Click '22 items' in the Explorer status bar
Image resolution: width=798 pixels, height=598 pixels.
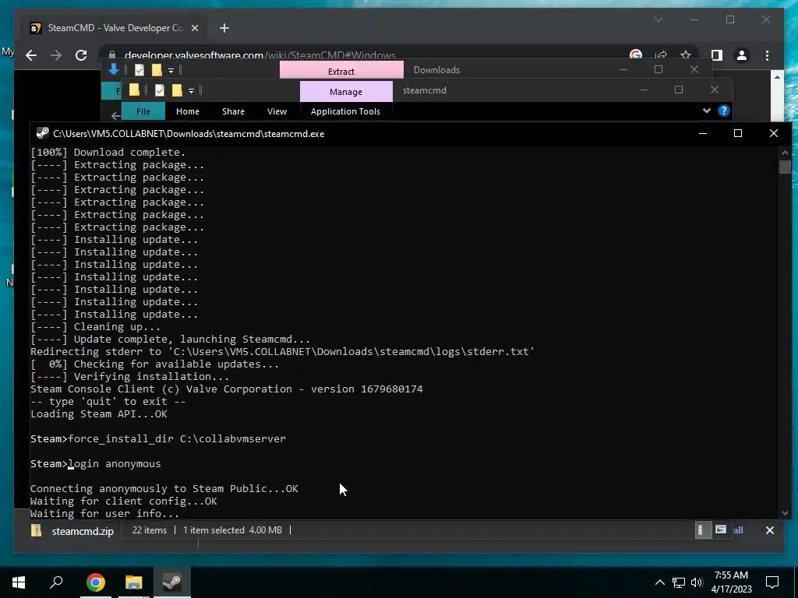tap(149, 529)
